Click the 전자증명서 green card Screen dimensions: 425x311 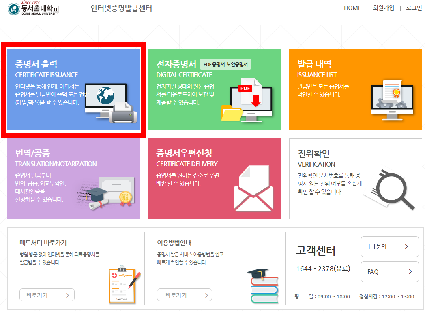(215, 89)
